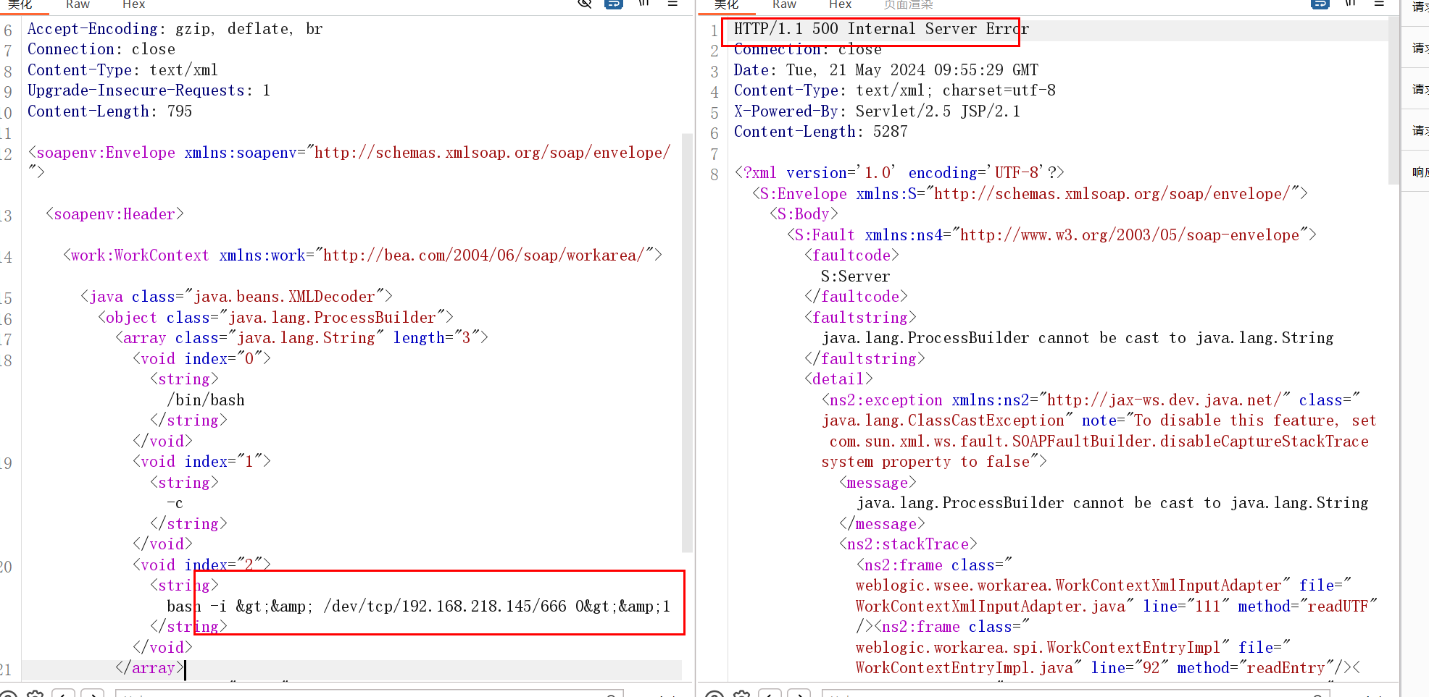Toggle word wrap icon in response pane

1320,4
